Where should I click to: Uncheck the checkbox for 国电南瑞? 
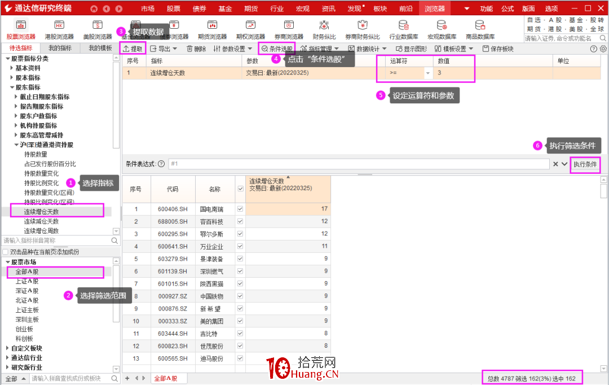pos(240,209)
